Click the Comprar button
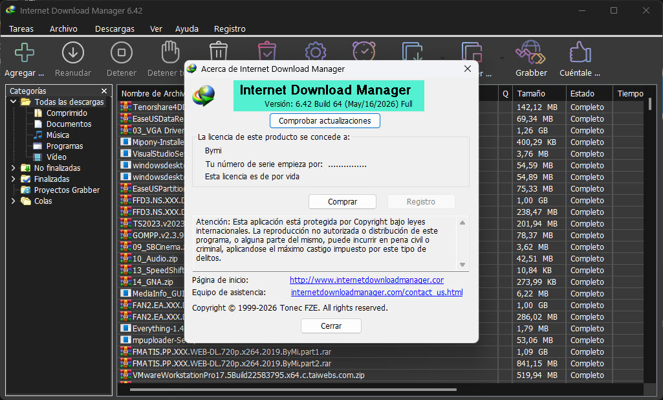Image resolution: width=663 pixels, height=400 pixels. pos(342,201)
